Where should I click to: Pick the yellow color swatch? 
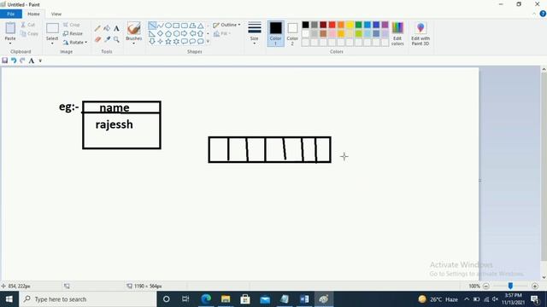point(350,25)
